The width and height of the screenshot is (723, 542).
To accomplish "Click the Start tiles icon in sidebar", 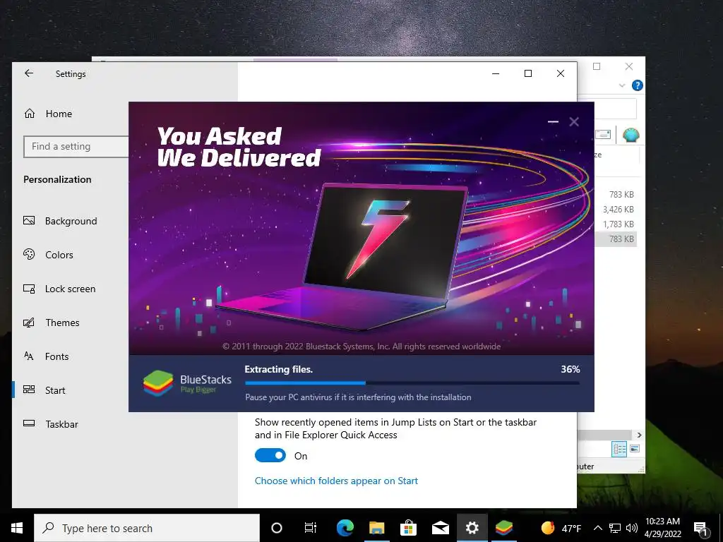I will pos(29,390).
